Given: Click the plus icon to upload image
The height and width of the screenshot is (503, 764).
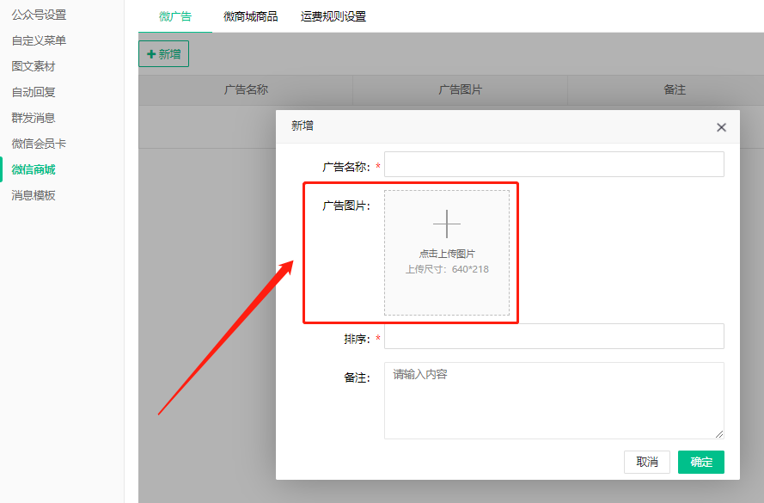Looking at the screenshot, I should point(446,224).
